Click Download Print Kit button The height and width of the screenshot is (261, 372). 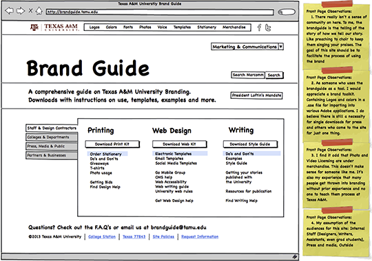coord(112,144)
